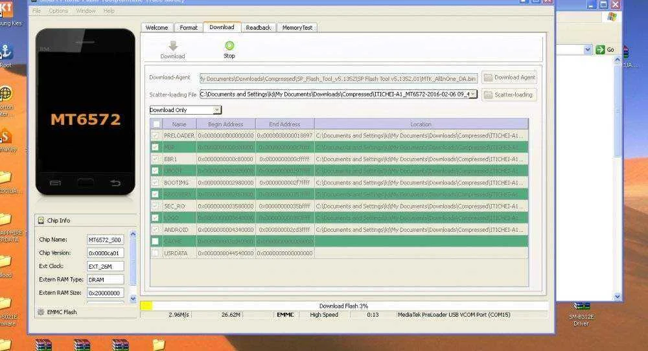This screenshot has width=648, height=351.
Task: Click Chip Info scroll up arrow
Action: pos(133,234)
